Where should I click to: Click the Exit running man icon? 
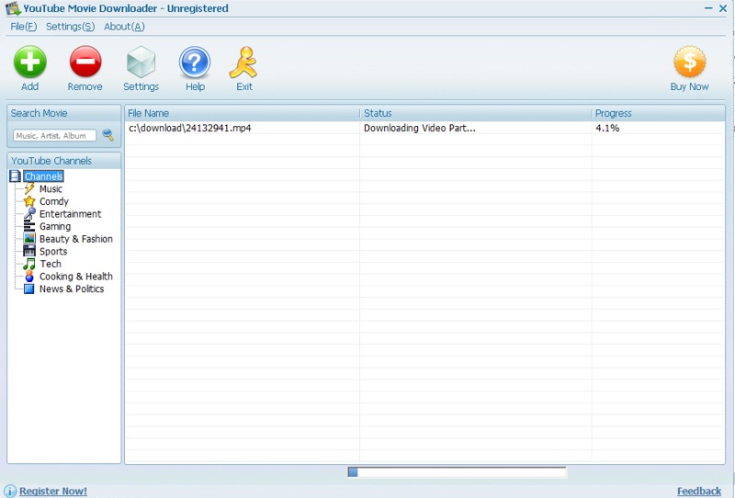[243, 63]
